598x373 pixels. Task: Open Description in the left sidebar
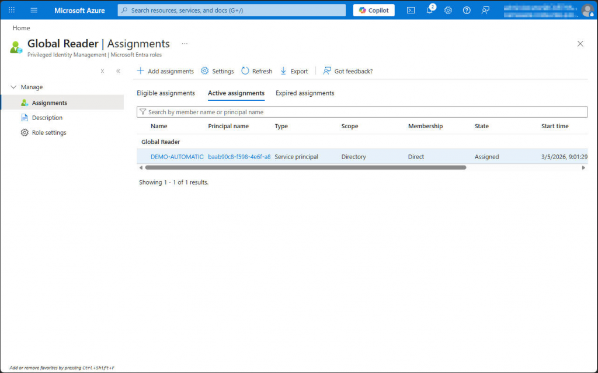tap(48, 117)
